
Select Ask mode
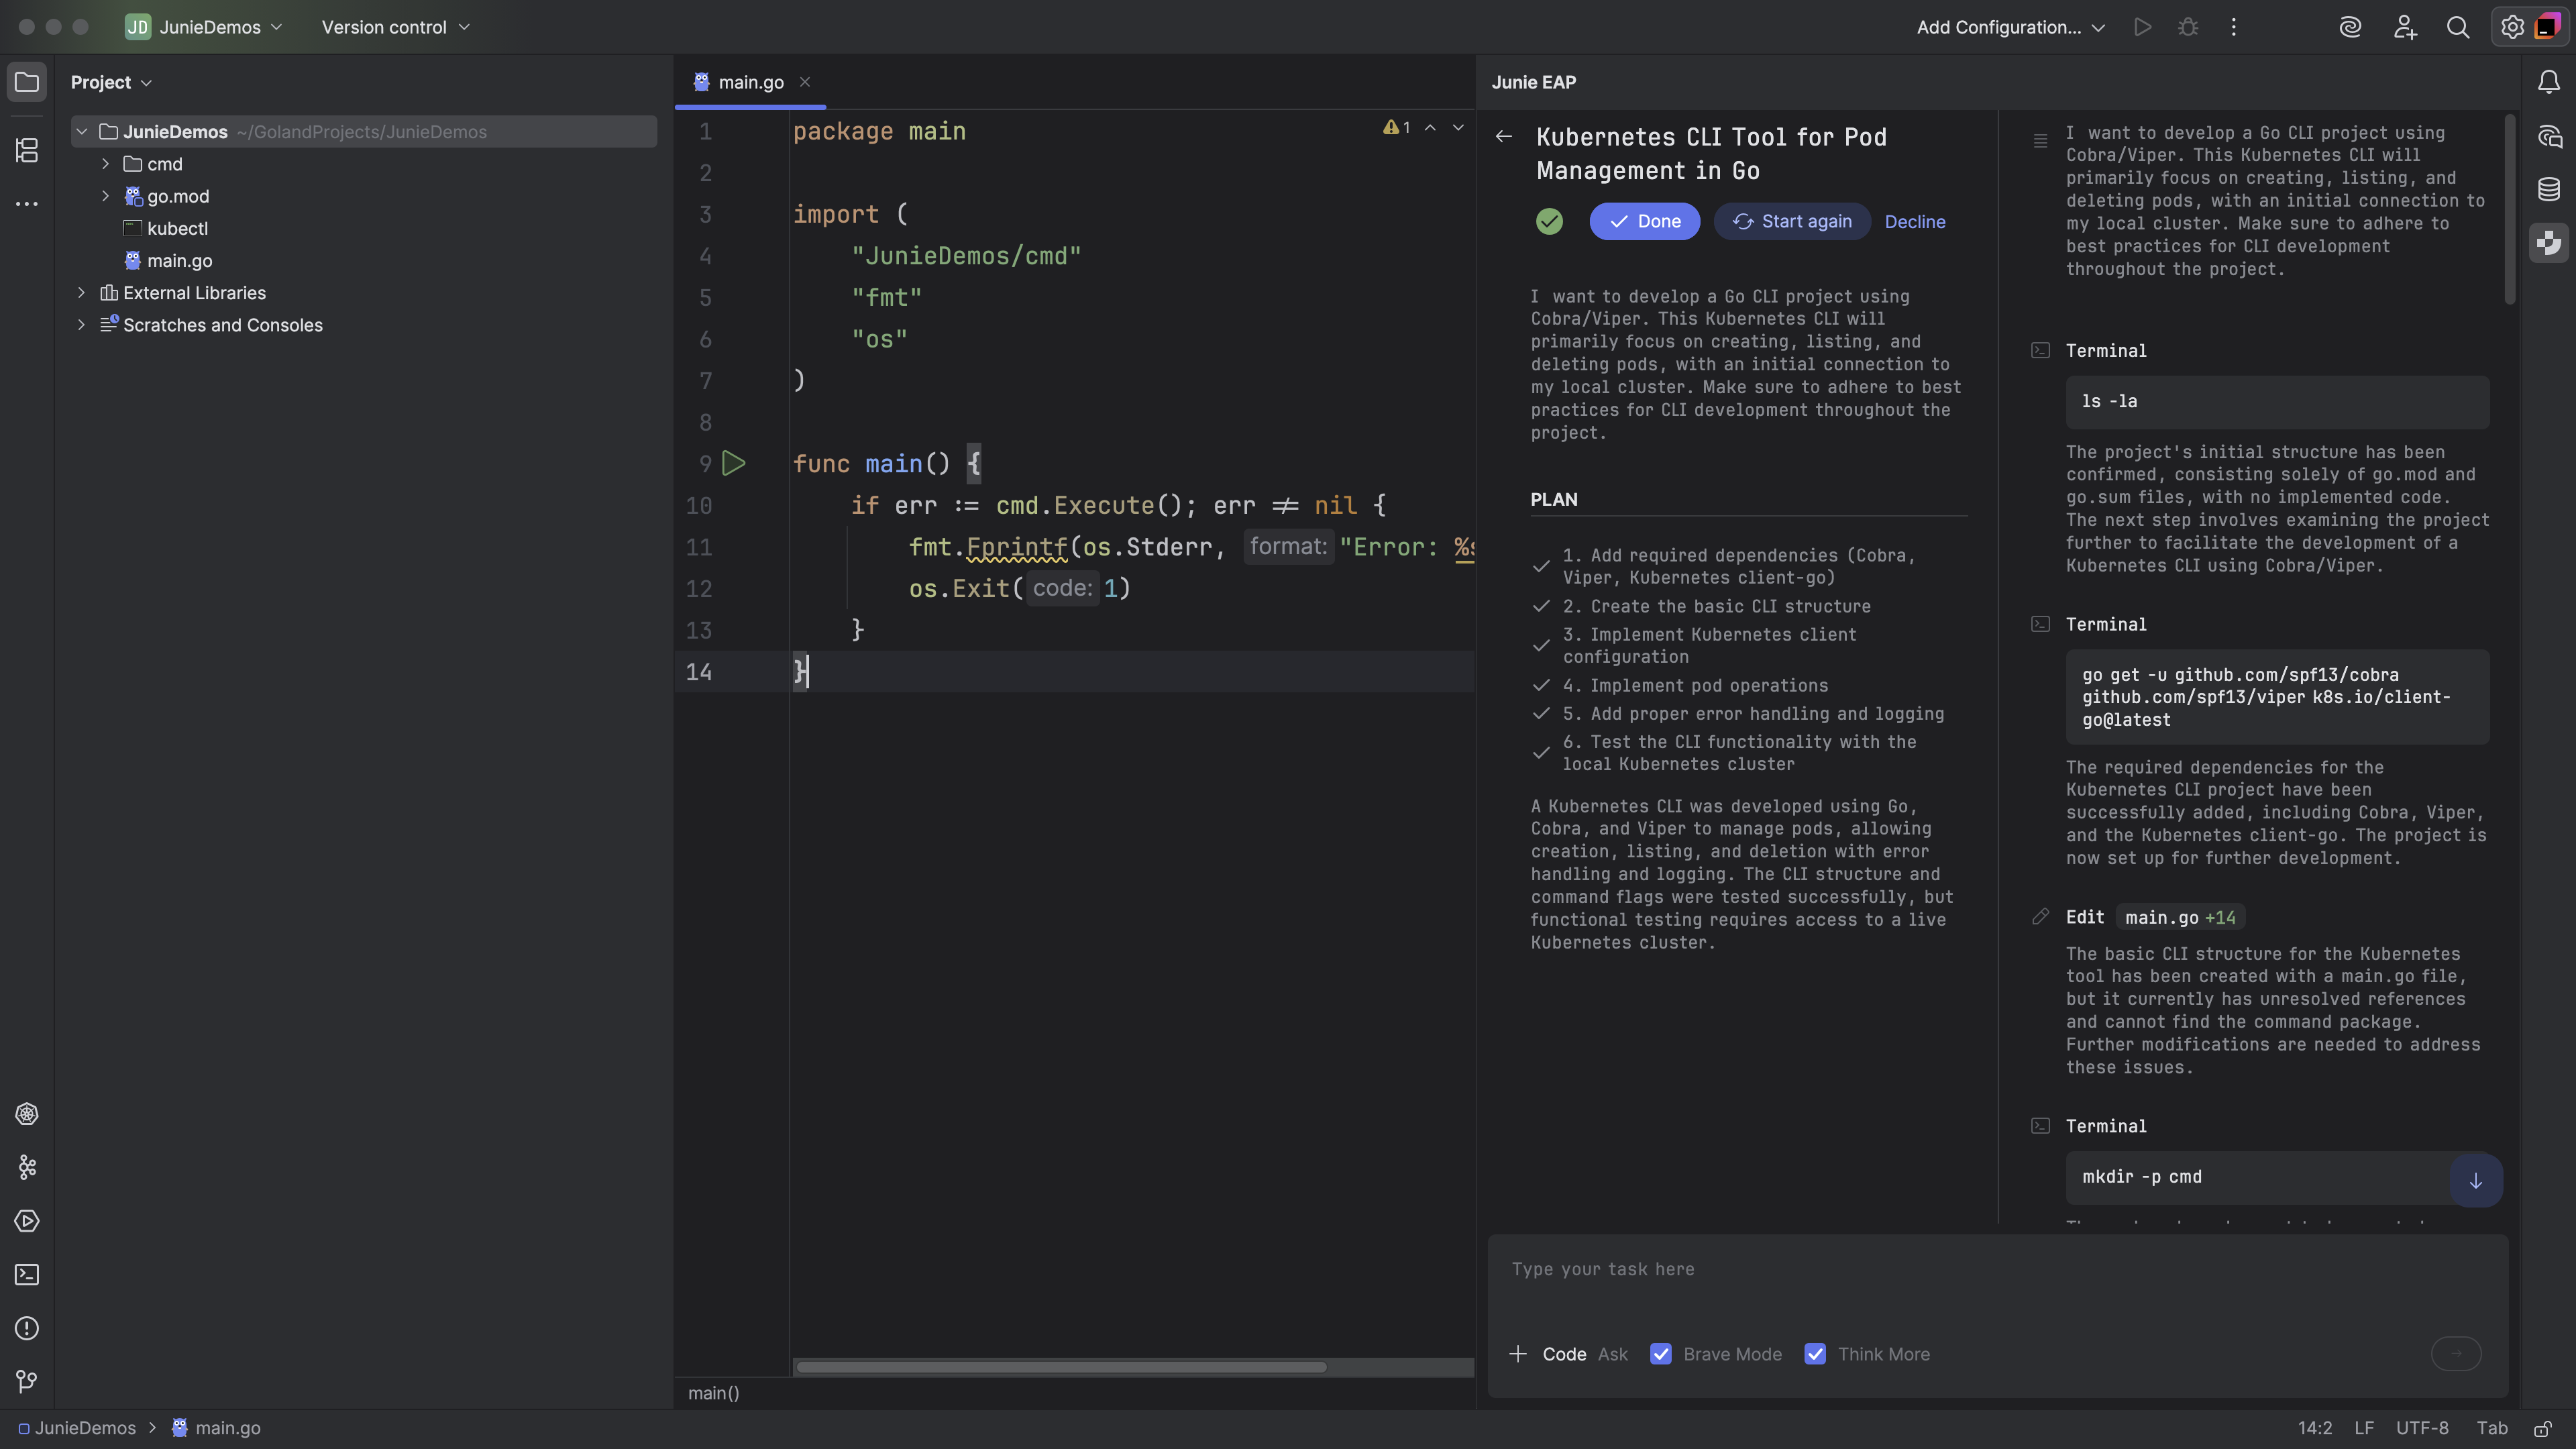(x=1612, y=1354)
